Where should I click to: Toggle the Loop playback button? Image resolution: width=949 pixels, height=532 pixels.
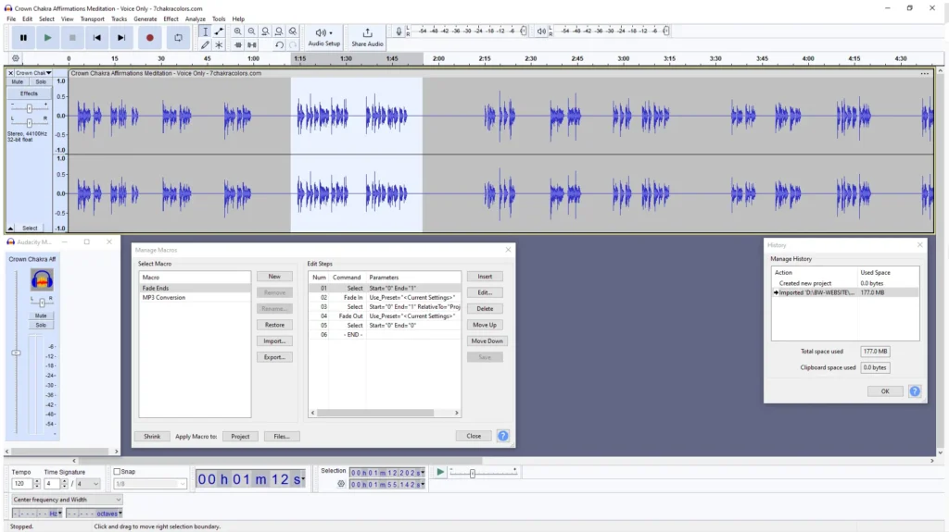click(x=178, y=38)
